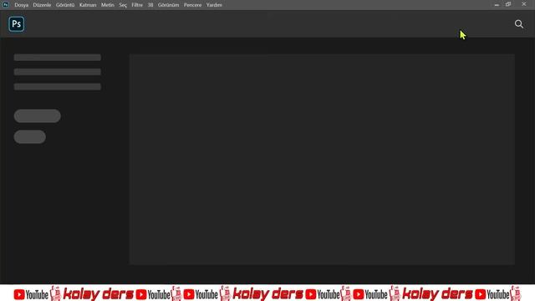The width and height of the screenshot is (535, 301).
Task: Open the Seç menu
Action: (123, 5)
